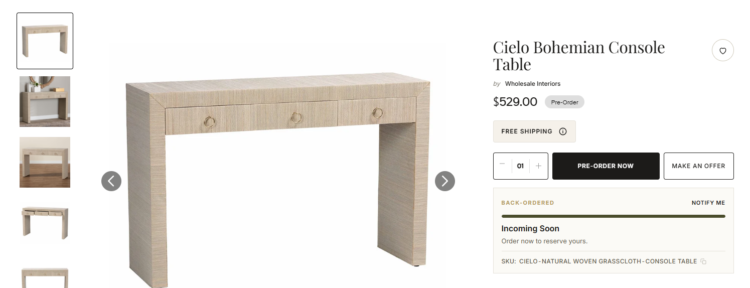This screenshot has height=288, width=750.
Task: Decrease quantity with minus button
Action: click(502, 166)
